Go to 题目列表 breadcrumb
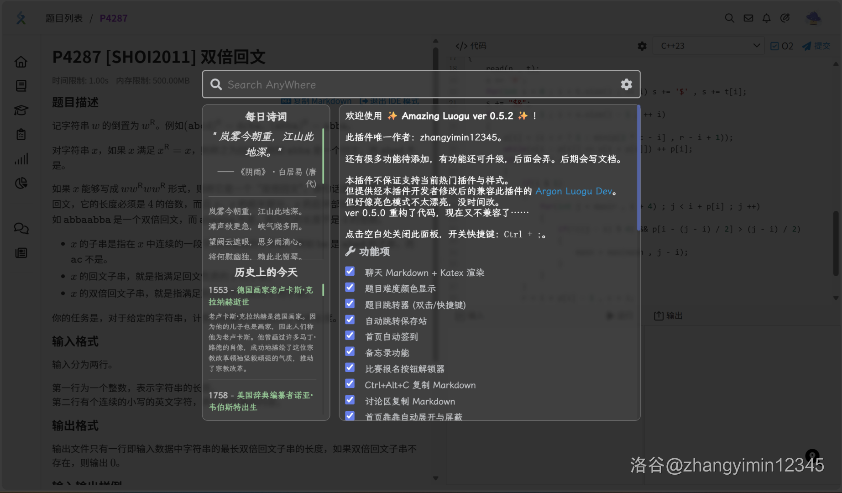 coord(64,18)
